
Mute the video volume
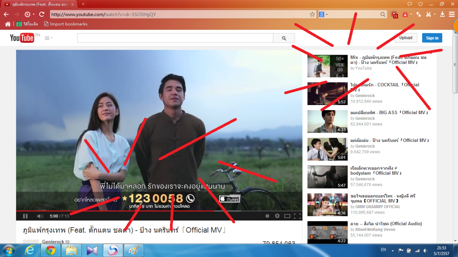pyautogui.click(x=40, y=216)
